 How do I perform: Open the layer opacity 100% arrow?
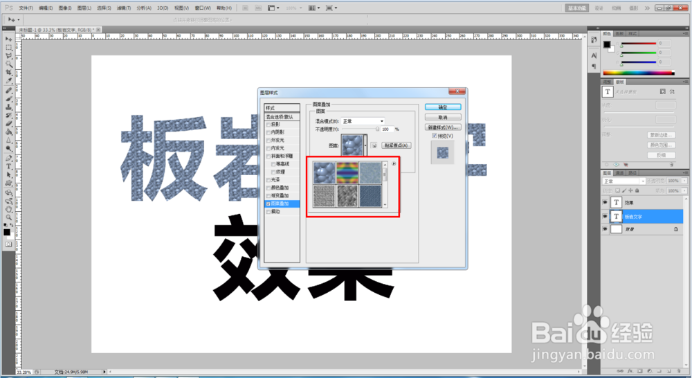click(x=684, y=181)
